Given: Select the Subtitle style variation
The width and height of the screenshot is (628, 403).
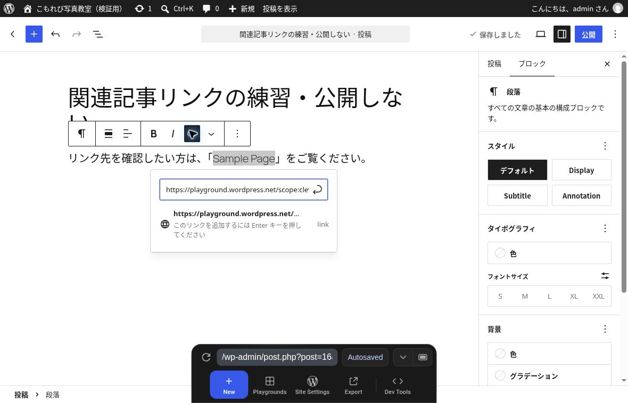Looking at the screenshot, I should click(517, 196).
